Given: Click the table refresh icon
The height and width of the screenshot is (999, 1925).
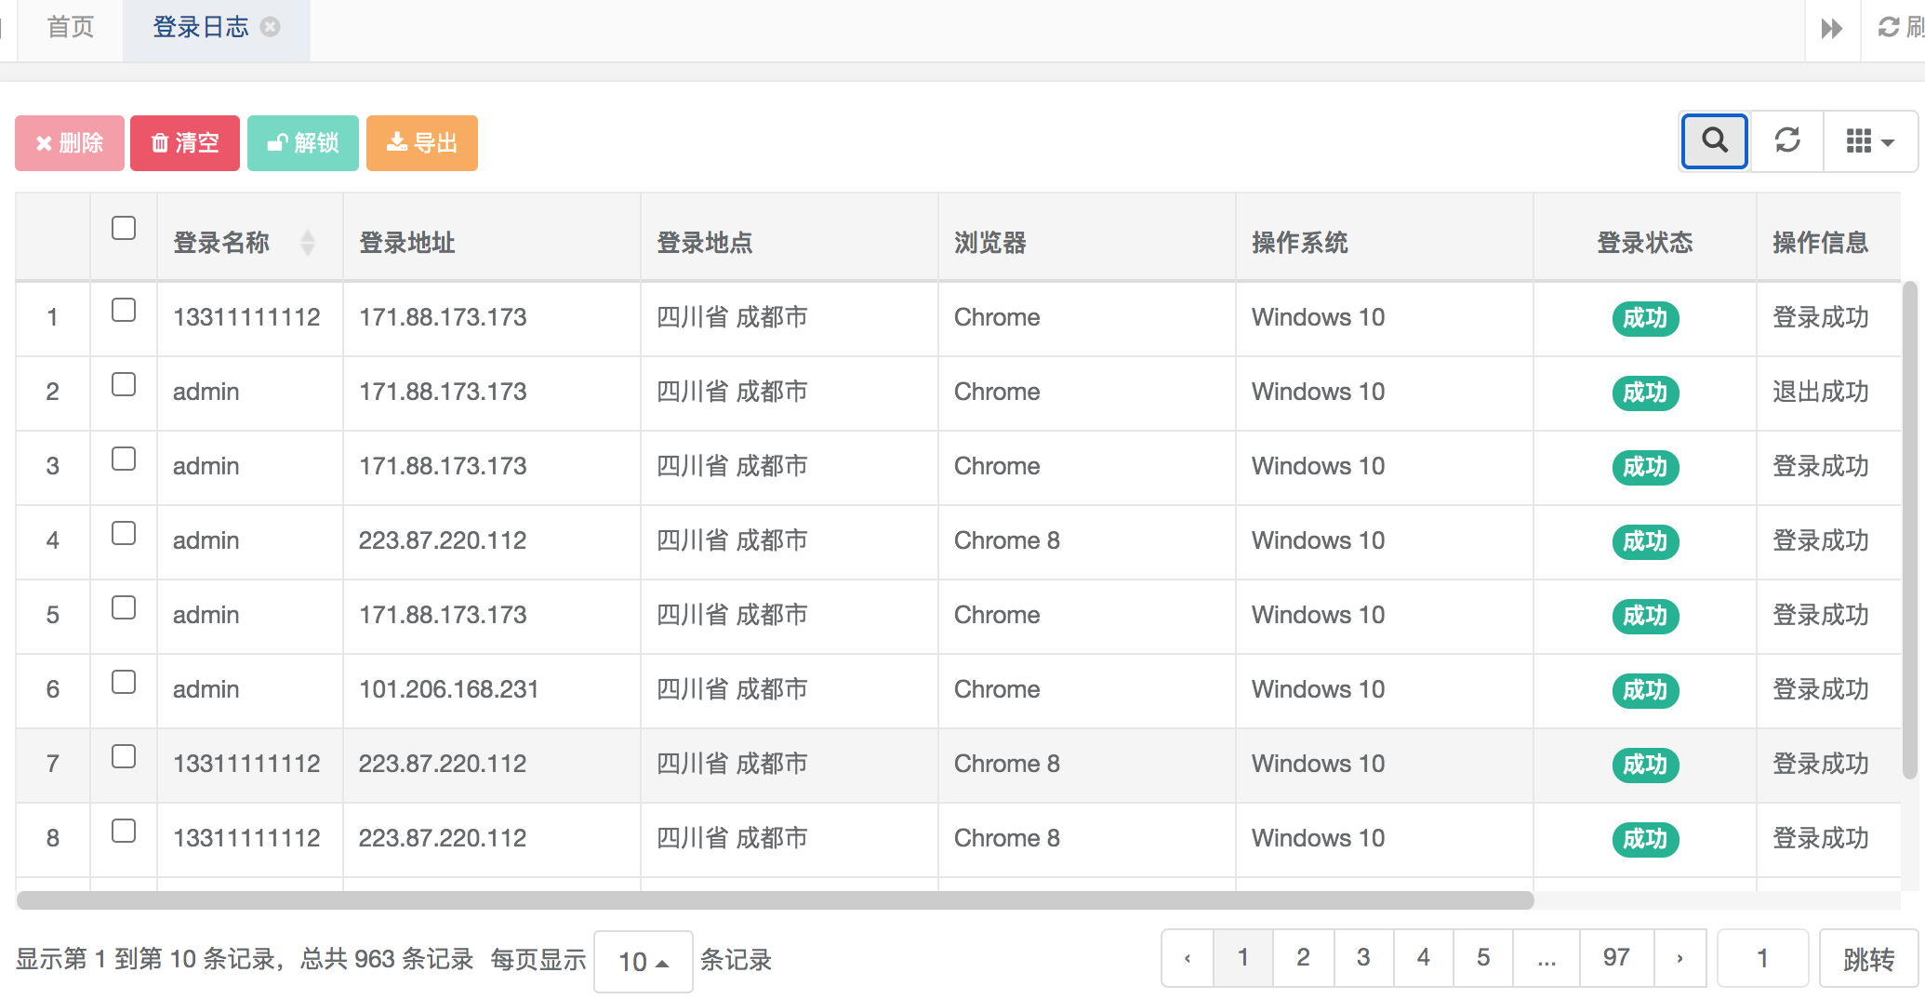Looking at the screenshot, I should 1787,141.
